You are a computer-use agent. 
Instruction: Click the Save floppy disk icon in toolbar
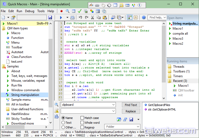50,17
